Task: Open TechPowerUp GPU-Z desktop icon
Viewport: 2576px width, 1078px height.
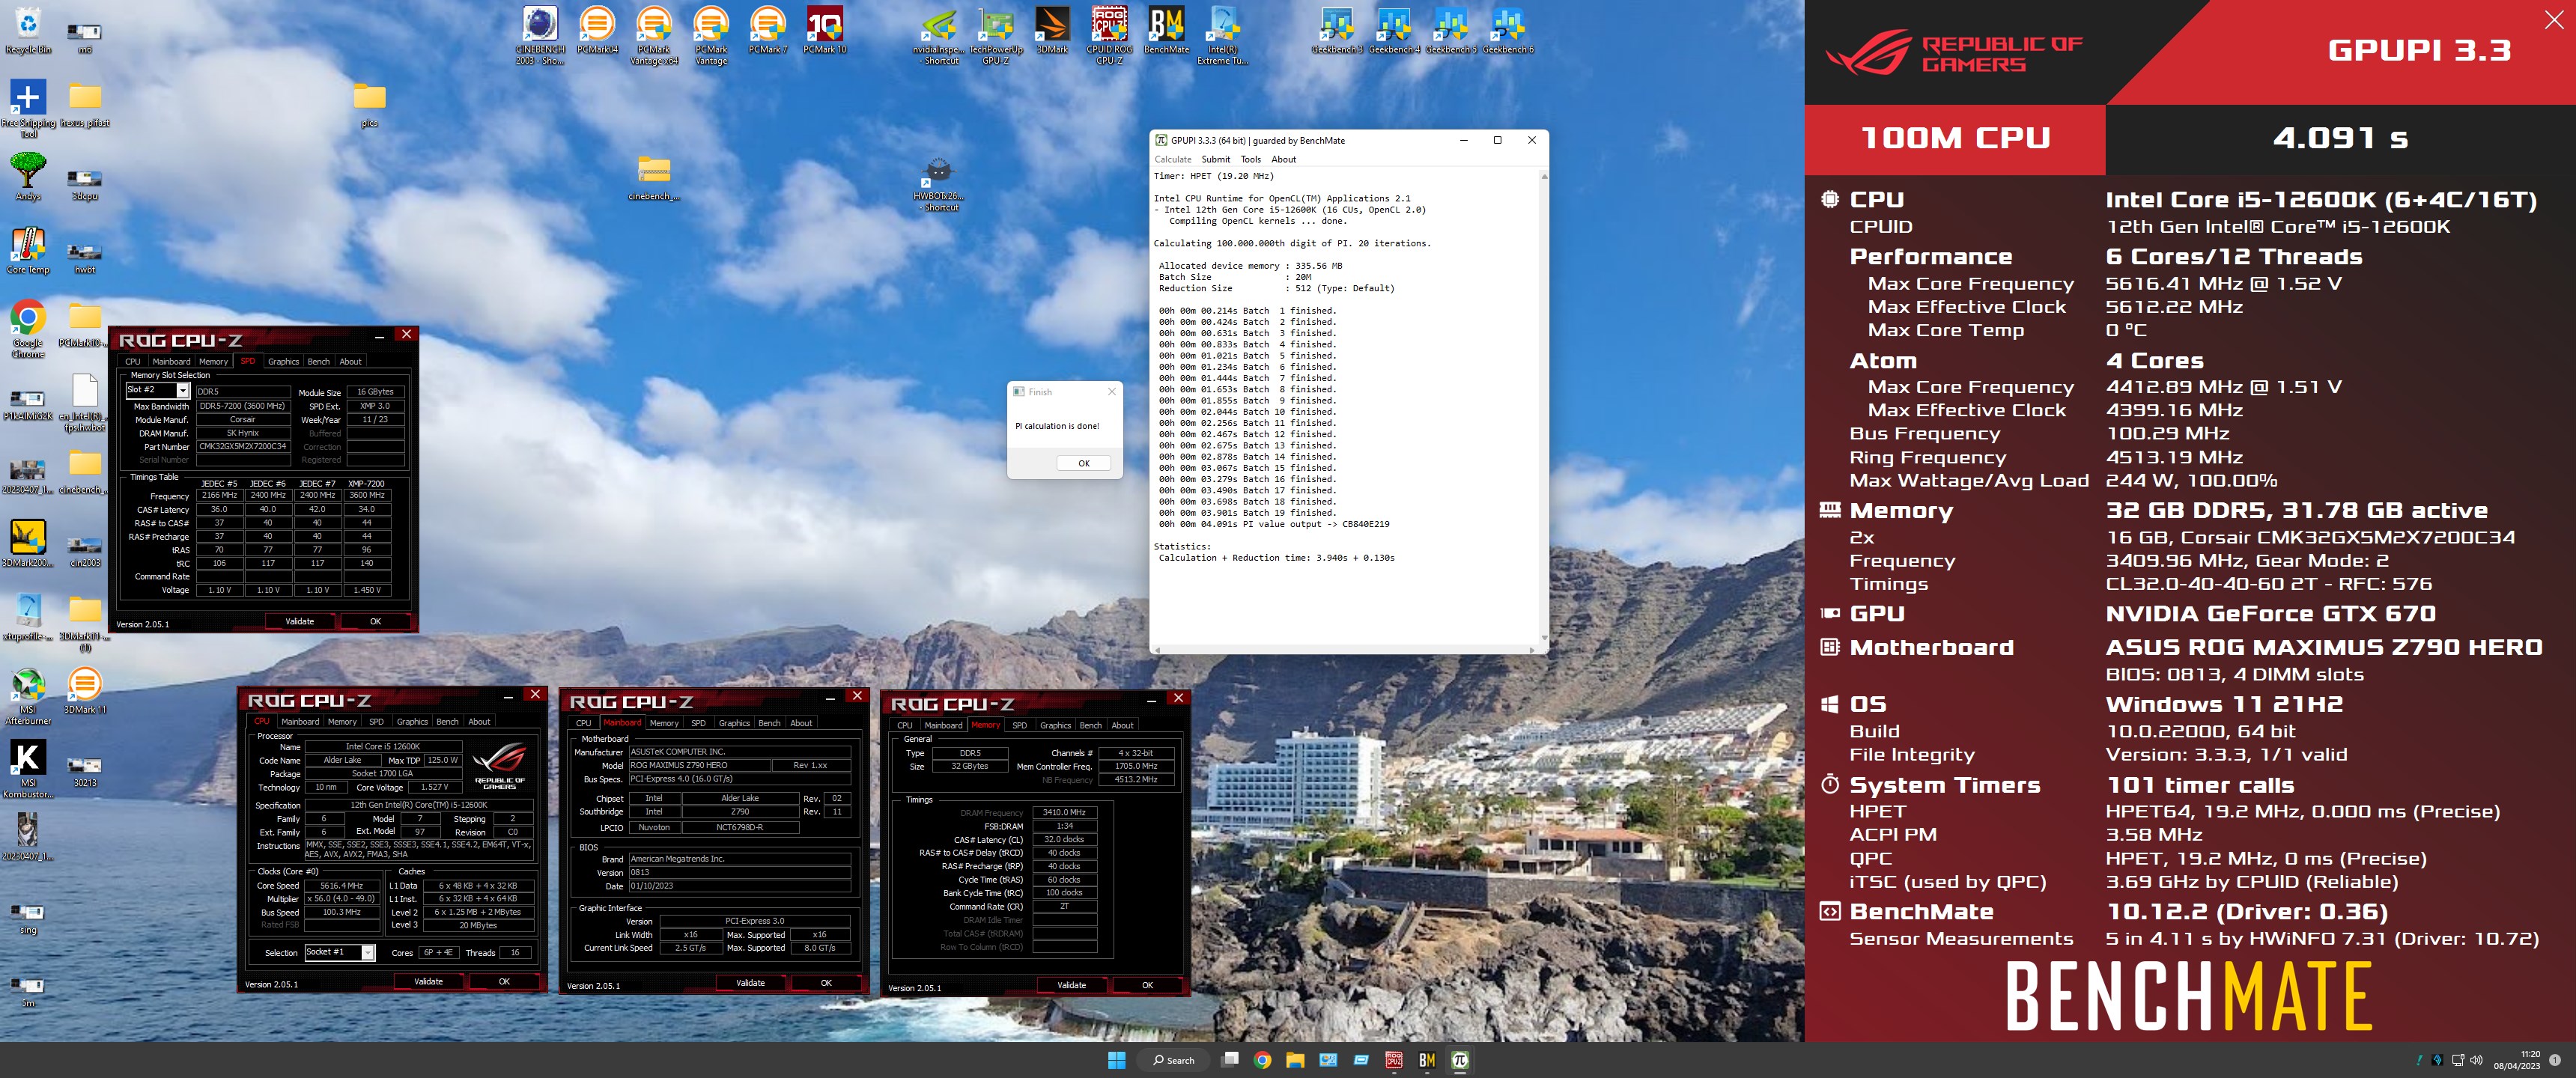Action: coord(996,35)
